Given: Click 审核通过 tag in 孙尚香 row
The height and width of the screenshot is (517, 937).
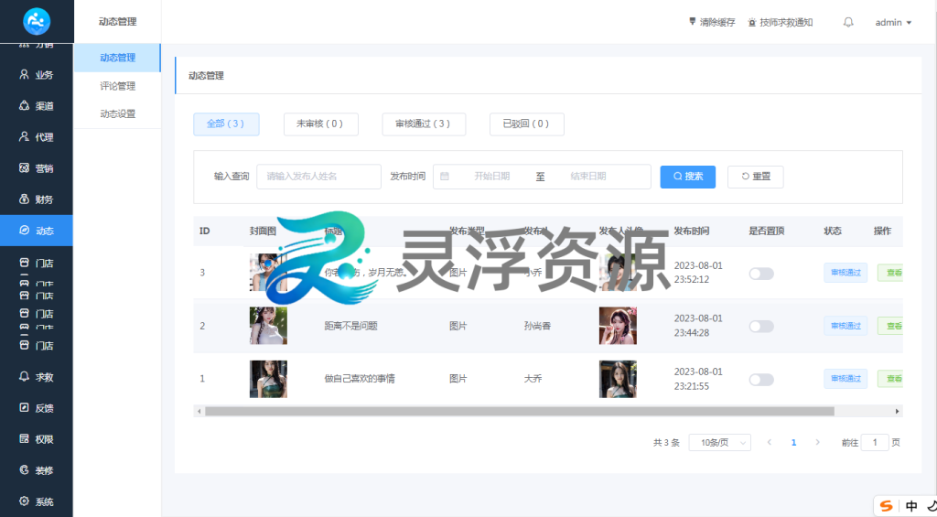Looking at the screenshot, I should coord(845,326).
